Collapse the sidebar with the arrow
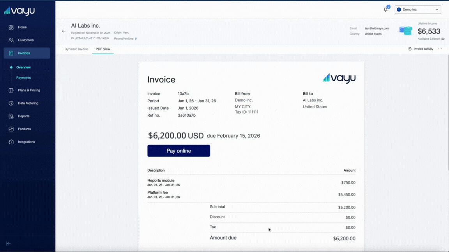This screenshot has height=252, width=449. 8,243
